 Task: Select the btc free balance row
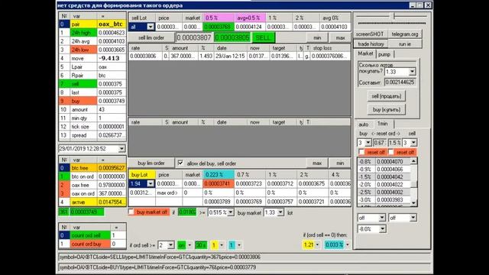(92, 168)
